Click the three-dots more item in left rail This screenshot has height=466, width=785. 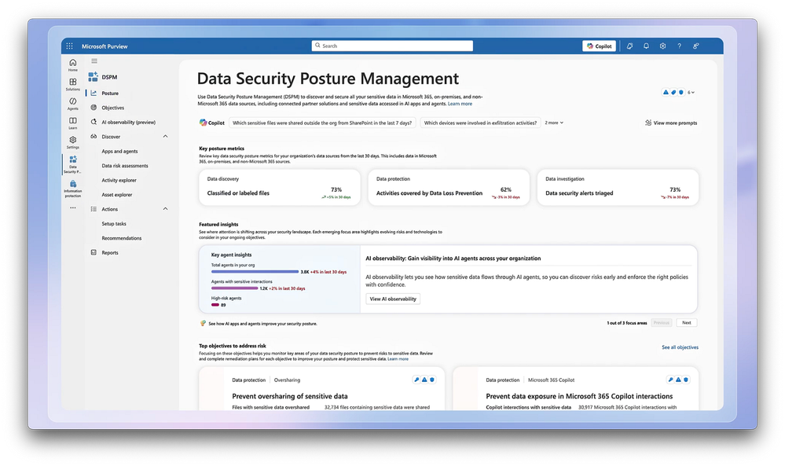72,207
